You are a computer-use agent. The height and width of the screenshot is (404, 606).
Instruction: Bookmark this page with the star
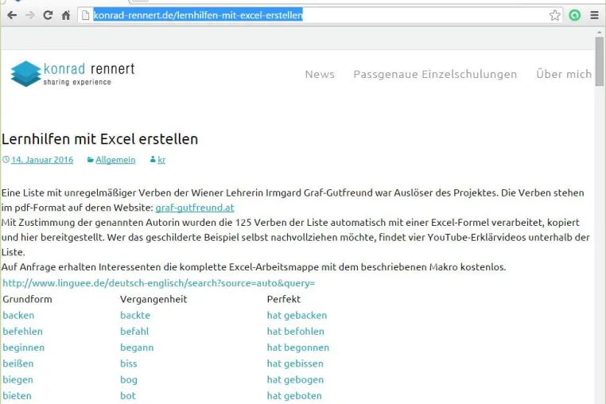[x=554, y=15]
